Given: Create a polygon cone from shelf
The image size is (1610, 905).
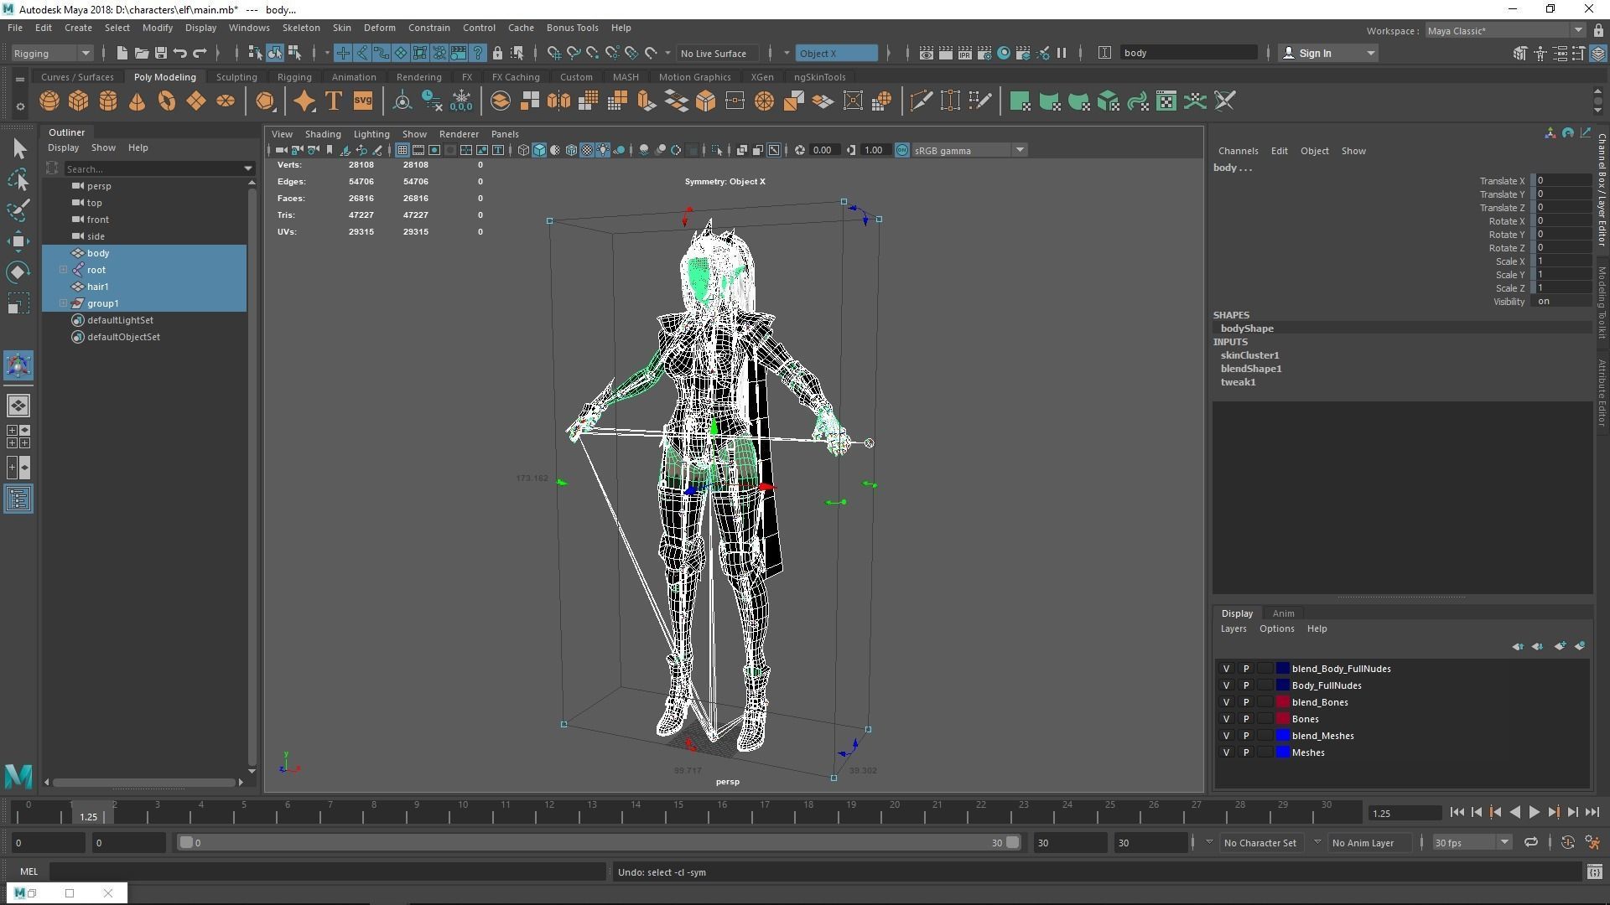Looking at the screenshot, I should 138,101.
